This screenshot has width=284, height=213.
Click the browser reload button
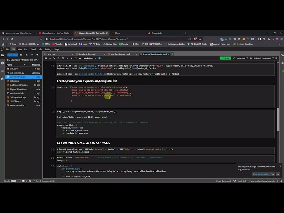tap(12, 39)
